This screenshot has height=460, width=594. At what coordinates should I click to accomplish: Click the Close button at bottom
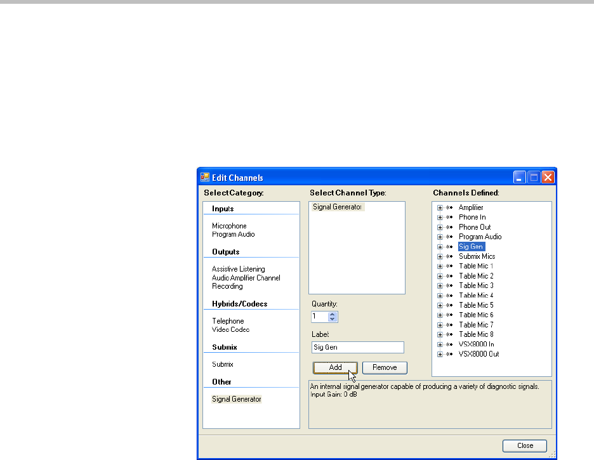tap(525, 445)
